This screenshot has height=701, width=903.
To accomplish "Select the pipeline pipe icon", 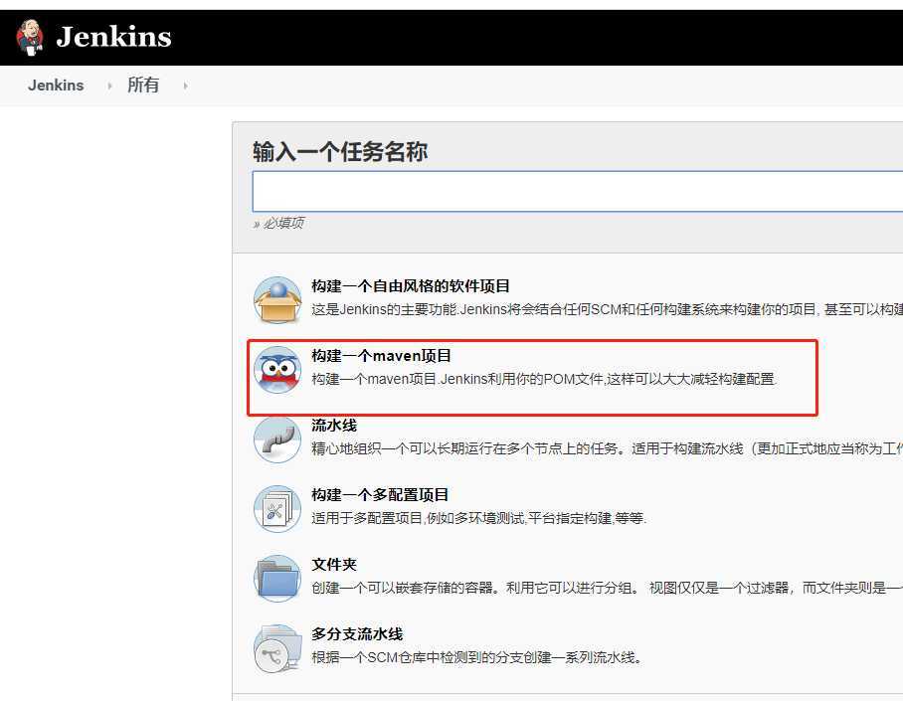I will (277, 439).
